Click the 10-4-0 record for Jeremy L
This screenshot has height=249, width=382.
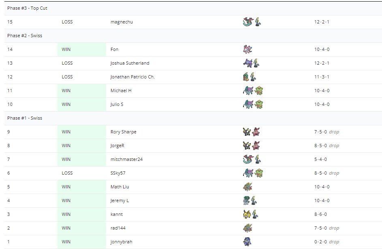pyautogui.click(x=322, y=200)
